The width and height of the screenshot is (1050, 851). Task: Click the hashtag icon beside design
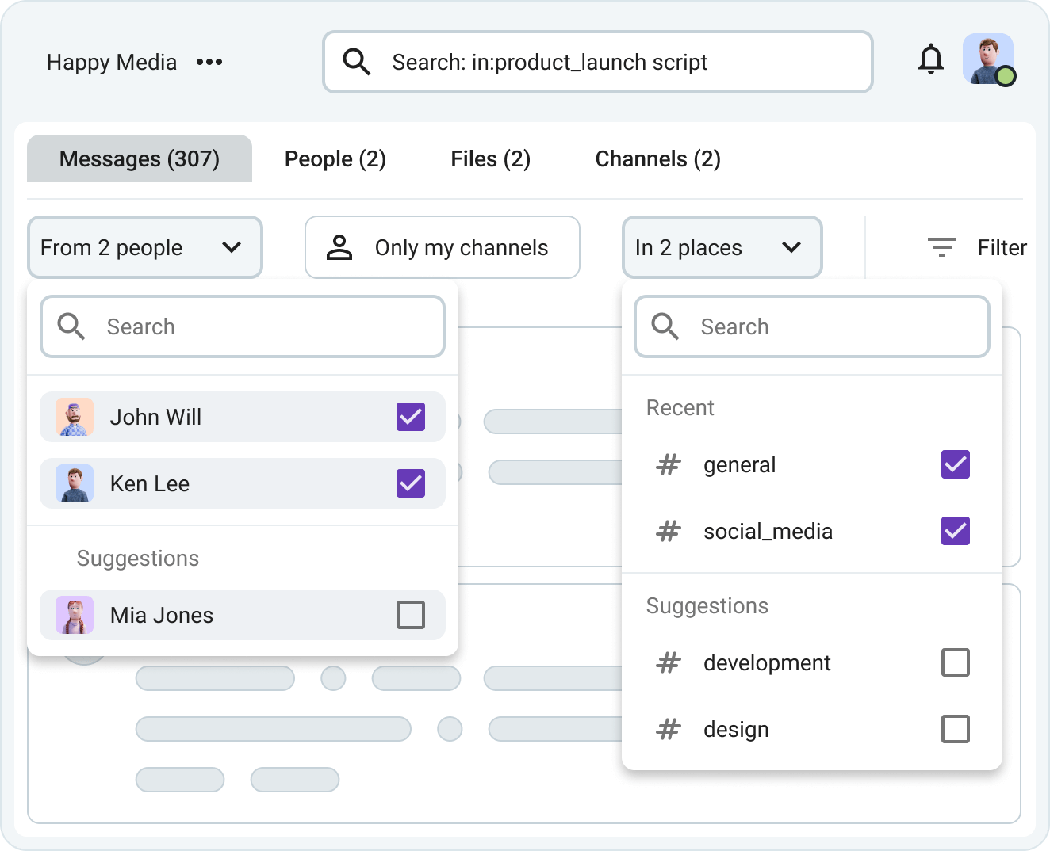pyautogui.click(x=669, y=730)
